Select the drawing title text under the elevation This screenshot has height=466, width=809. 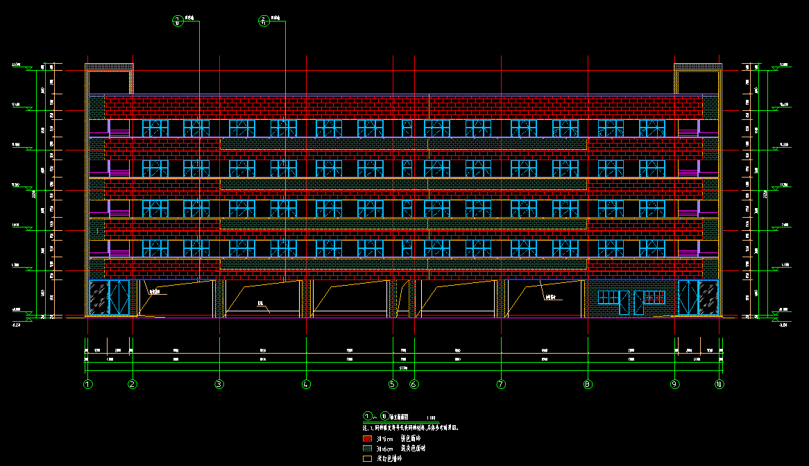tap(401, 417)
